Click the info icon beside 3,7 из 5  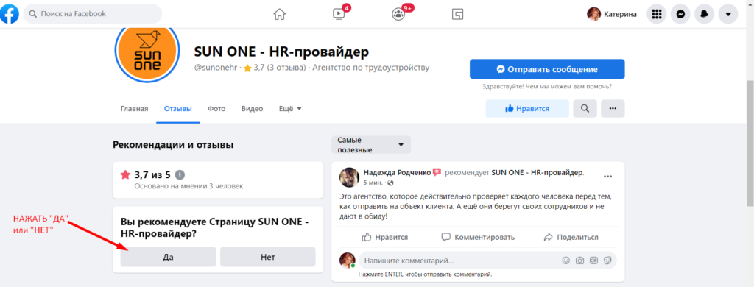tap(180, 174)
